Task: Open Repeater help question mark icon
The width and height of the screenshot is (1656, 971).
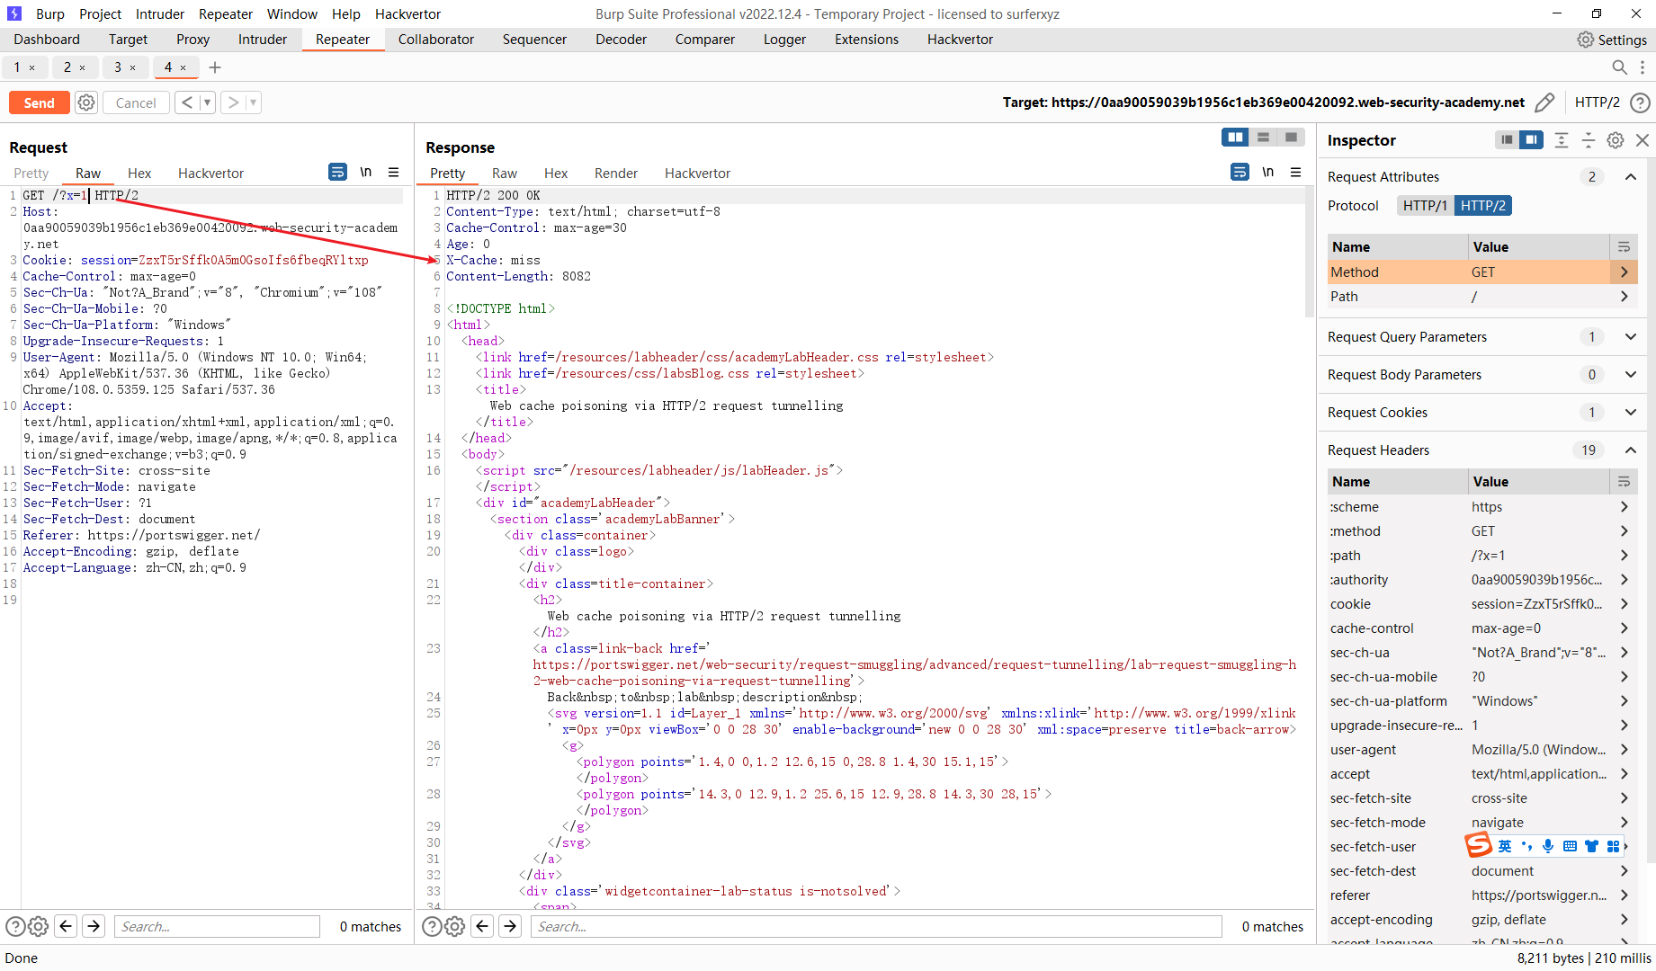Action: [x=1640, y=102]
